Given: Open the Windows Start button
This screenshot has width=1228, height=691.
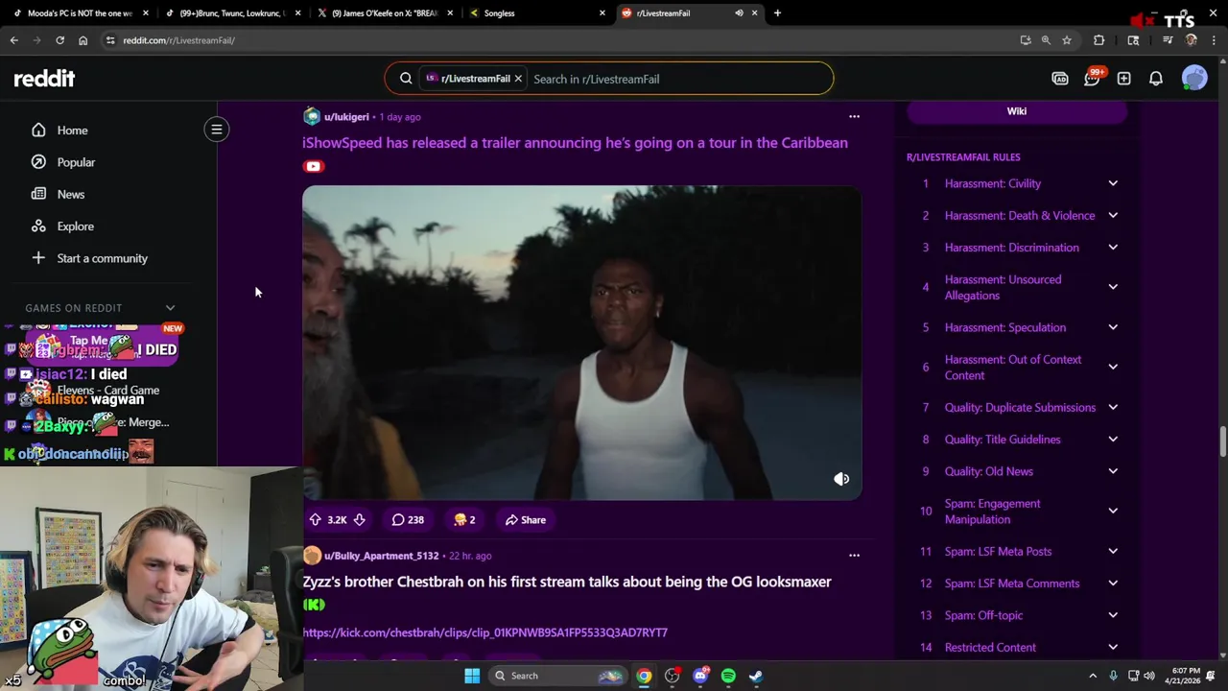Looking at the screenshot, I should pyautogui.click(x=472, y=676).
